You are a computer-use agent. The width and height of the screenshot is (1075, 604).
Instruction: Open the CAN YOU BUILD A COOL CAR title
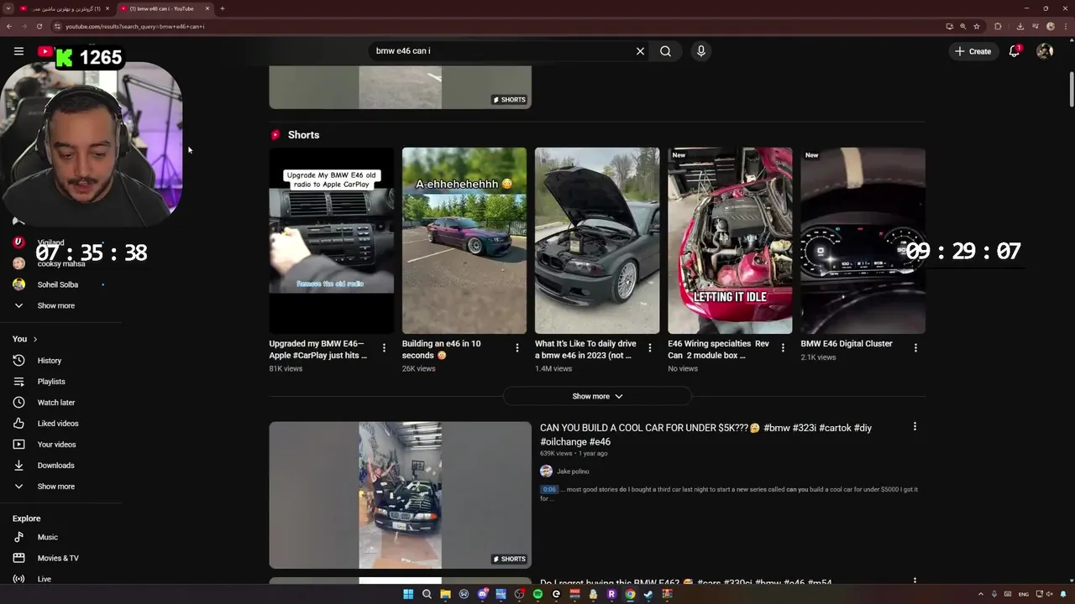[x=705, y=435]
